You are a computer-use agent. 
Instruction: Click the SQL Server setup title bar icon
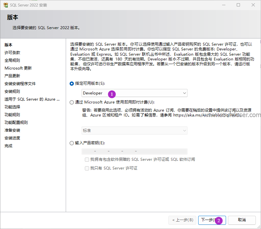[x=6, y=5]
